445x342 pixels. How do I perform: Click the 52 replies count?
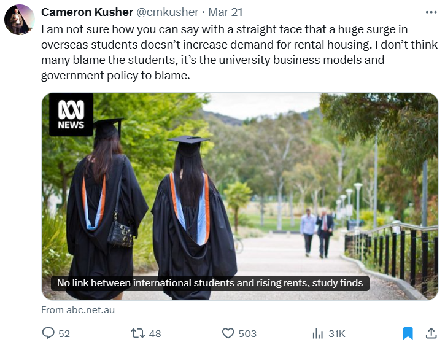point(64,333)
